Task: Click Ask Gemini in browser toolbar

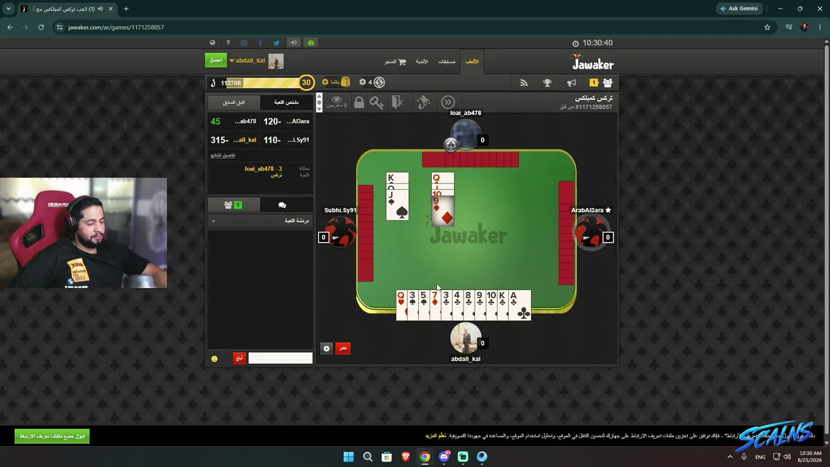Action: (x=739, y=8)
